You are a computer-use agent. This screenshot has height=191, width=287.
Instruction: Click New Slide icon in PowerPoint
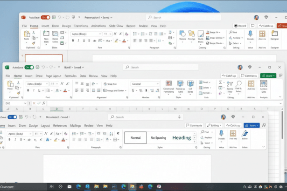(x=46, y=34)
